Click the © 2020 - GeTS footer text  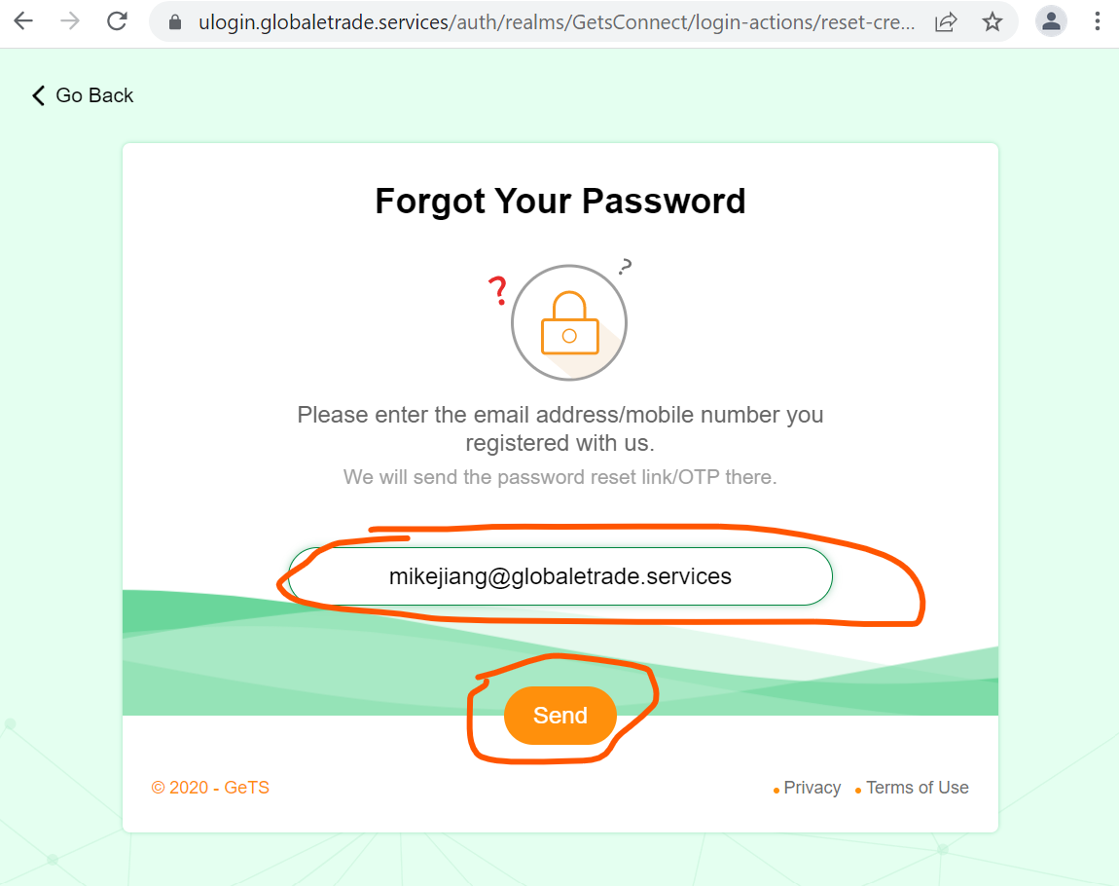coord(210,788)
